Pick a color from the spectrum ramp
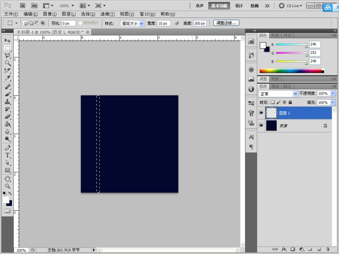 [x=292, y=71]
